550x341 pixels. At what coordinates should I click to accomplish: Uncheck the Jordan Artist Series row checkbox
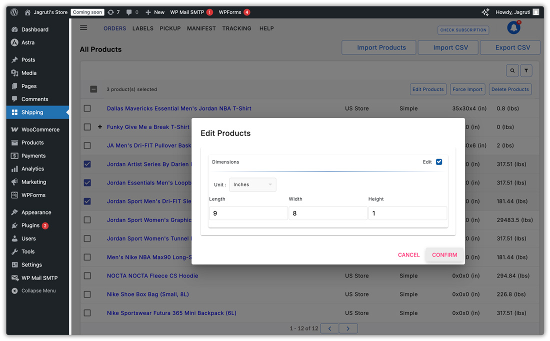point(87,164)
